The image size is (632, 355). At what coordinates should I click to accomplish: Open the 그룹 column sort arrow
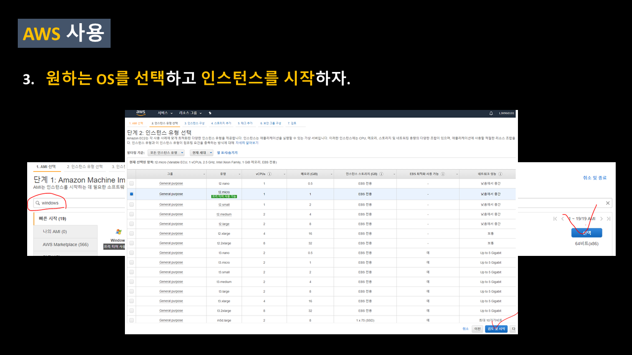pyautogui.click(x=204, y=174)
